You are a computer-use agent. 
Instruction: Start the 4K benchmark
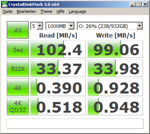click(x=18, y=87)
